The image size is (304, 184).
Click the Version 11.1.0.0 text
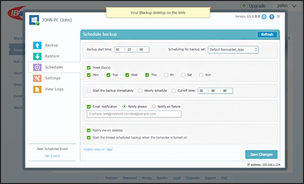click(247, 16)
